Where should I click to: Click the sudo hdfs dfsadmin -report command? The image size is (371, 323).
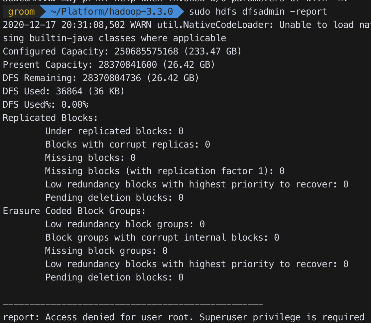[x=258, y=12]
